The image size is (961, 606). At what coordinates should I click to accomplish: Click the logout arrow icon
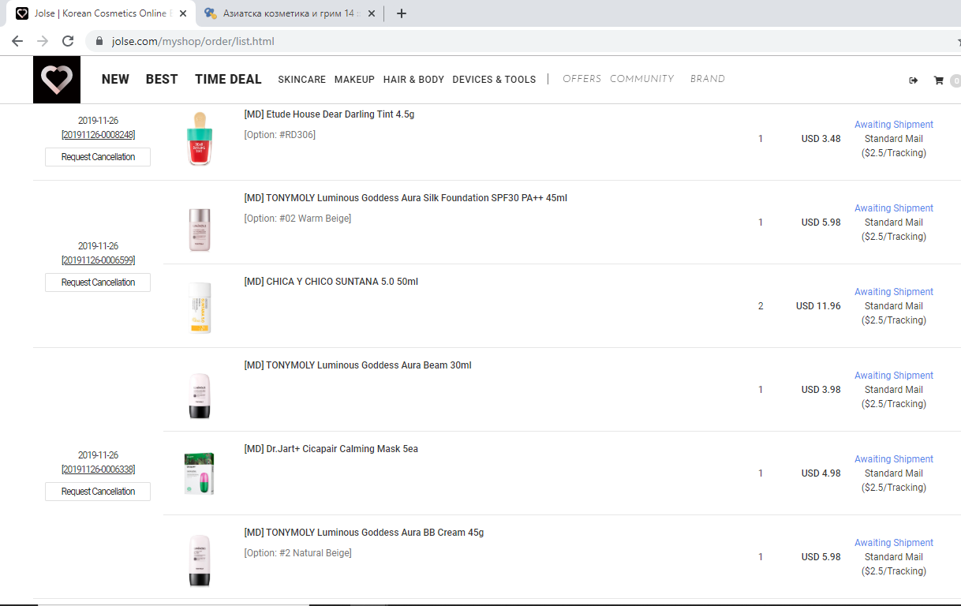click(x=914, y=80)
